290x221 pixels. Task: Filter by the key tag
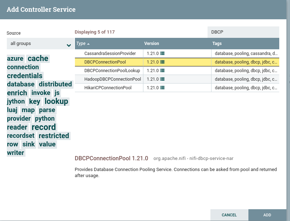click(x=34, y=101)
